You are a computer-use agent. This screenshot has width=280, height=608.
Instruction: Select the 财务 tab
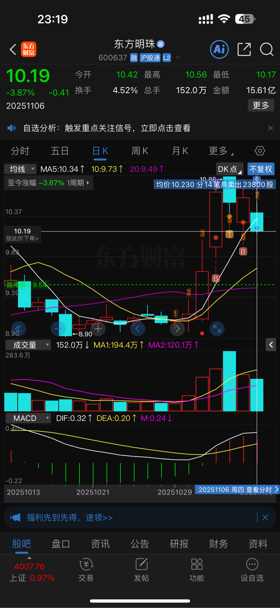(218, 544)
